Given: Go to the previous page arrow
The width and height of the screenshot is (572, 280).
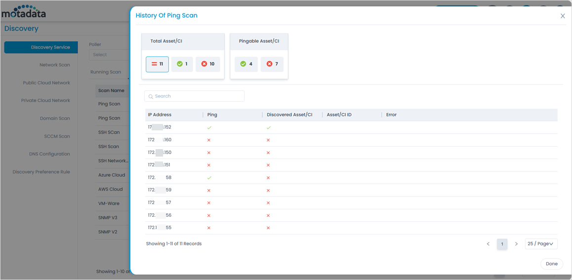Looking at the screenshot, I should (x=488, y=244).
